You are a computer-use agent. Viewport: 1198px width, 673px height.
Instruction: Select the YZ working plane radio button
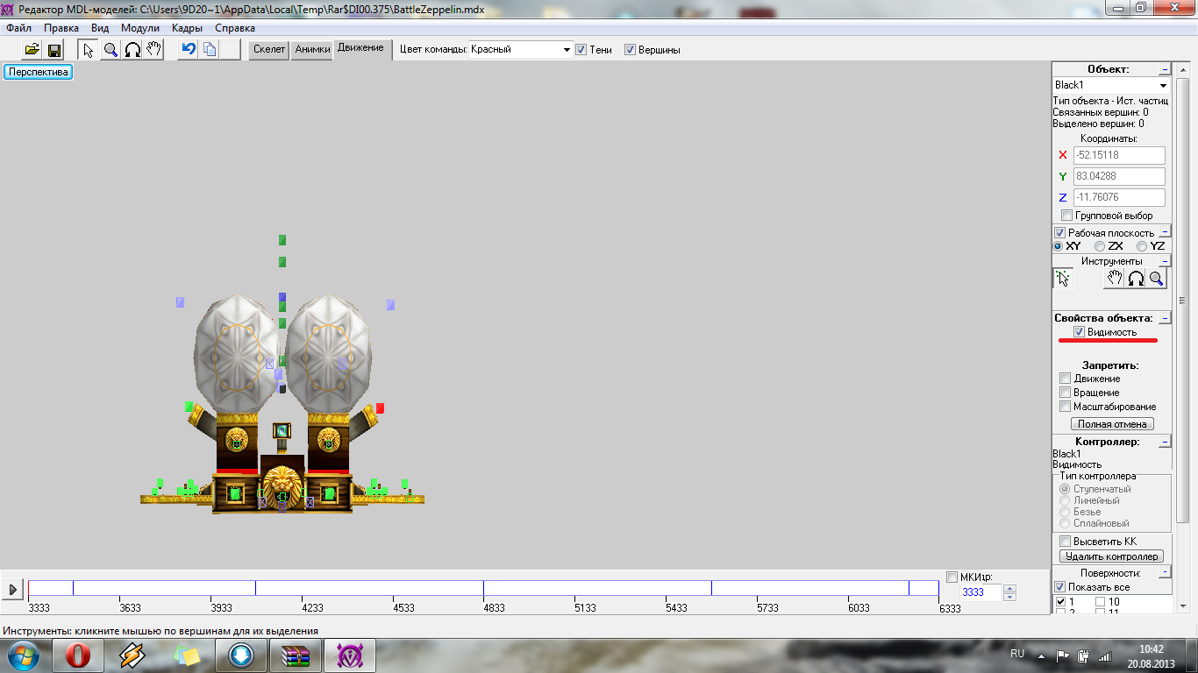point(1142,246)
